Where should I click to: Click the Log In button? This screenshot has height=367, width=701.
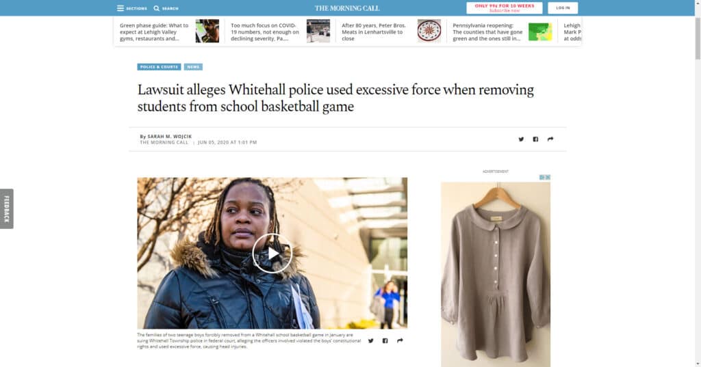pyautogui.click(x=563, y=8)
